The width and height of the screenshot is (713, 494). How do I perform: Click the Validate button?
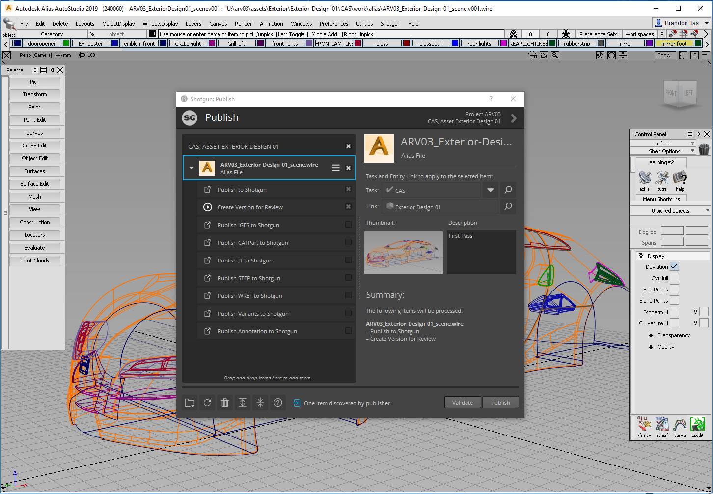(463, 403)
